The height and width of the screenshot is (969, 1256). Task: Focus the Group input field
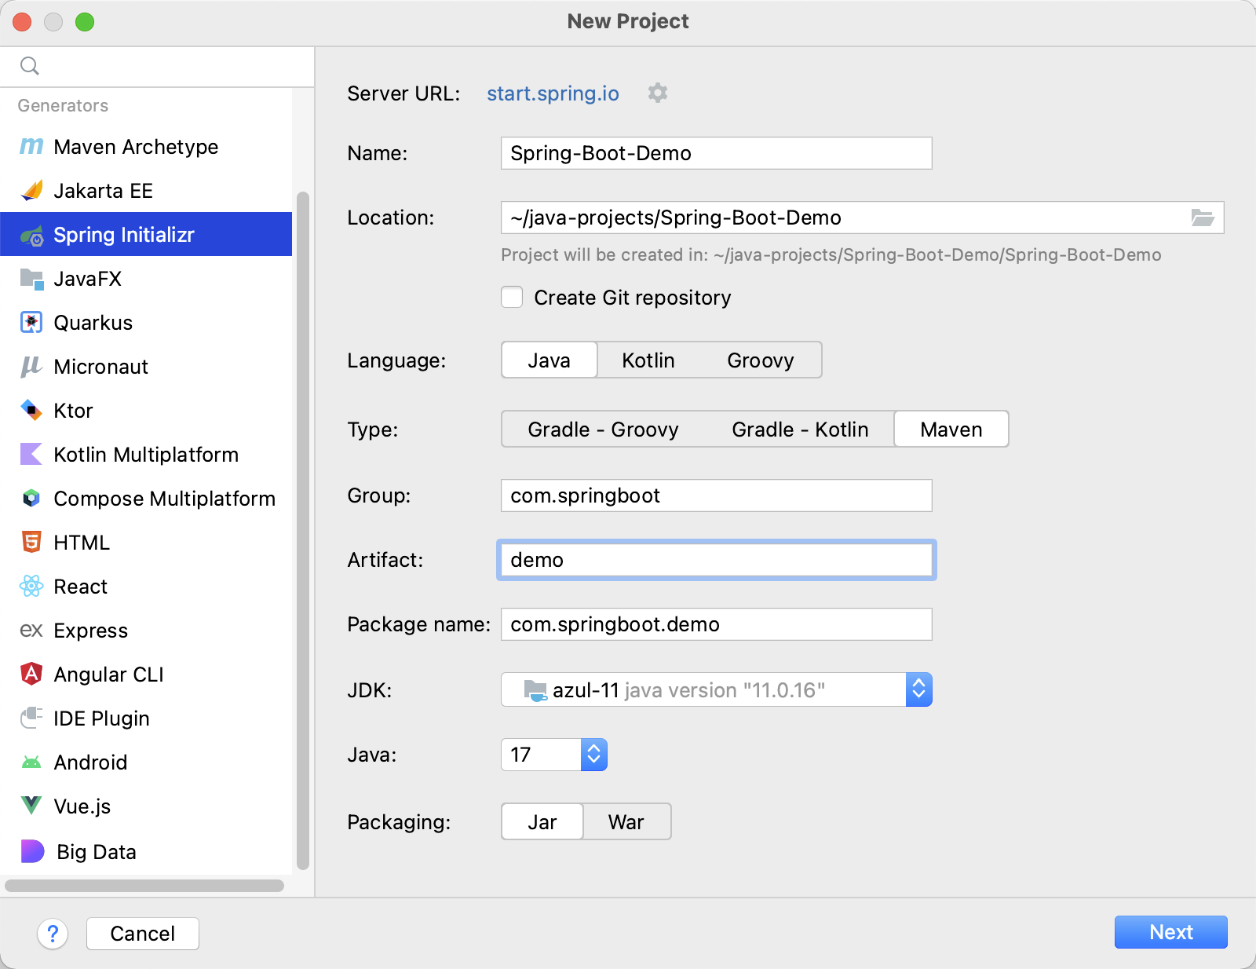[x=716, y=495]
